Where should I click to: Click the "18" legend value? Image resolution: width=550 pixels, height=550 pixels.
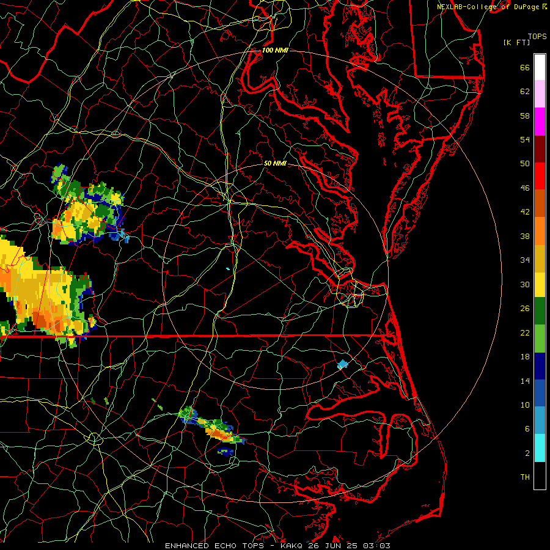[525, 357]
